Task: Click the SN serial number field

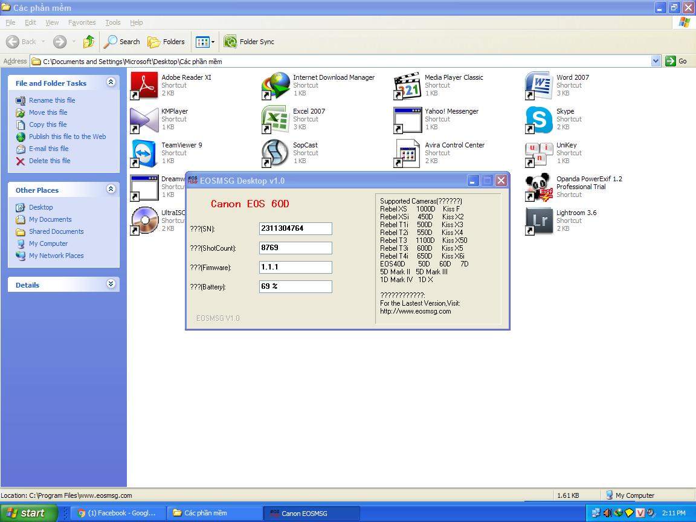Action: pyautogui.click(x=295, y=228)
